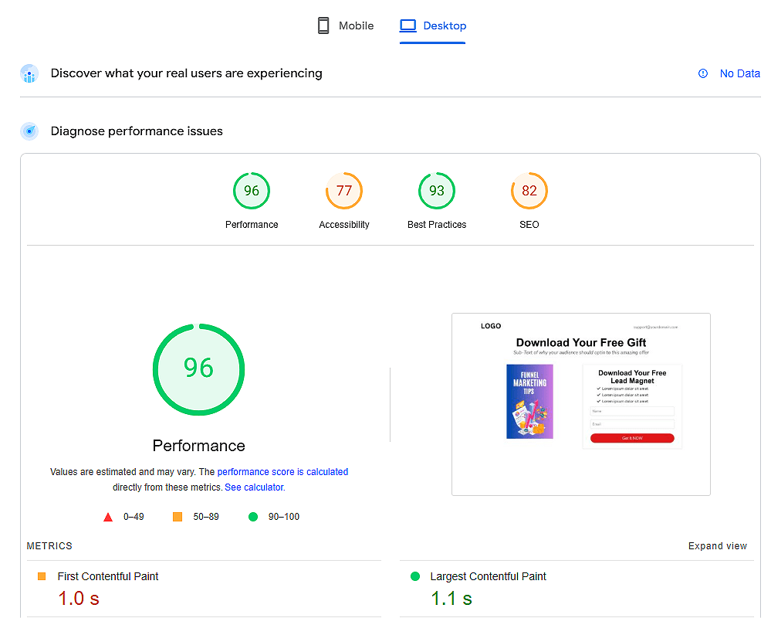
Task: Click the Diagnose performance issues radar icon
Action: 29,131
